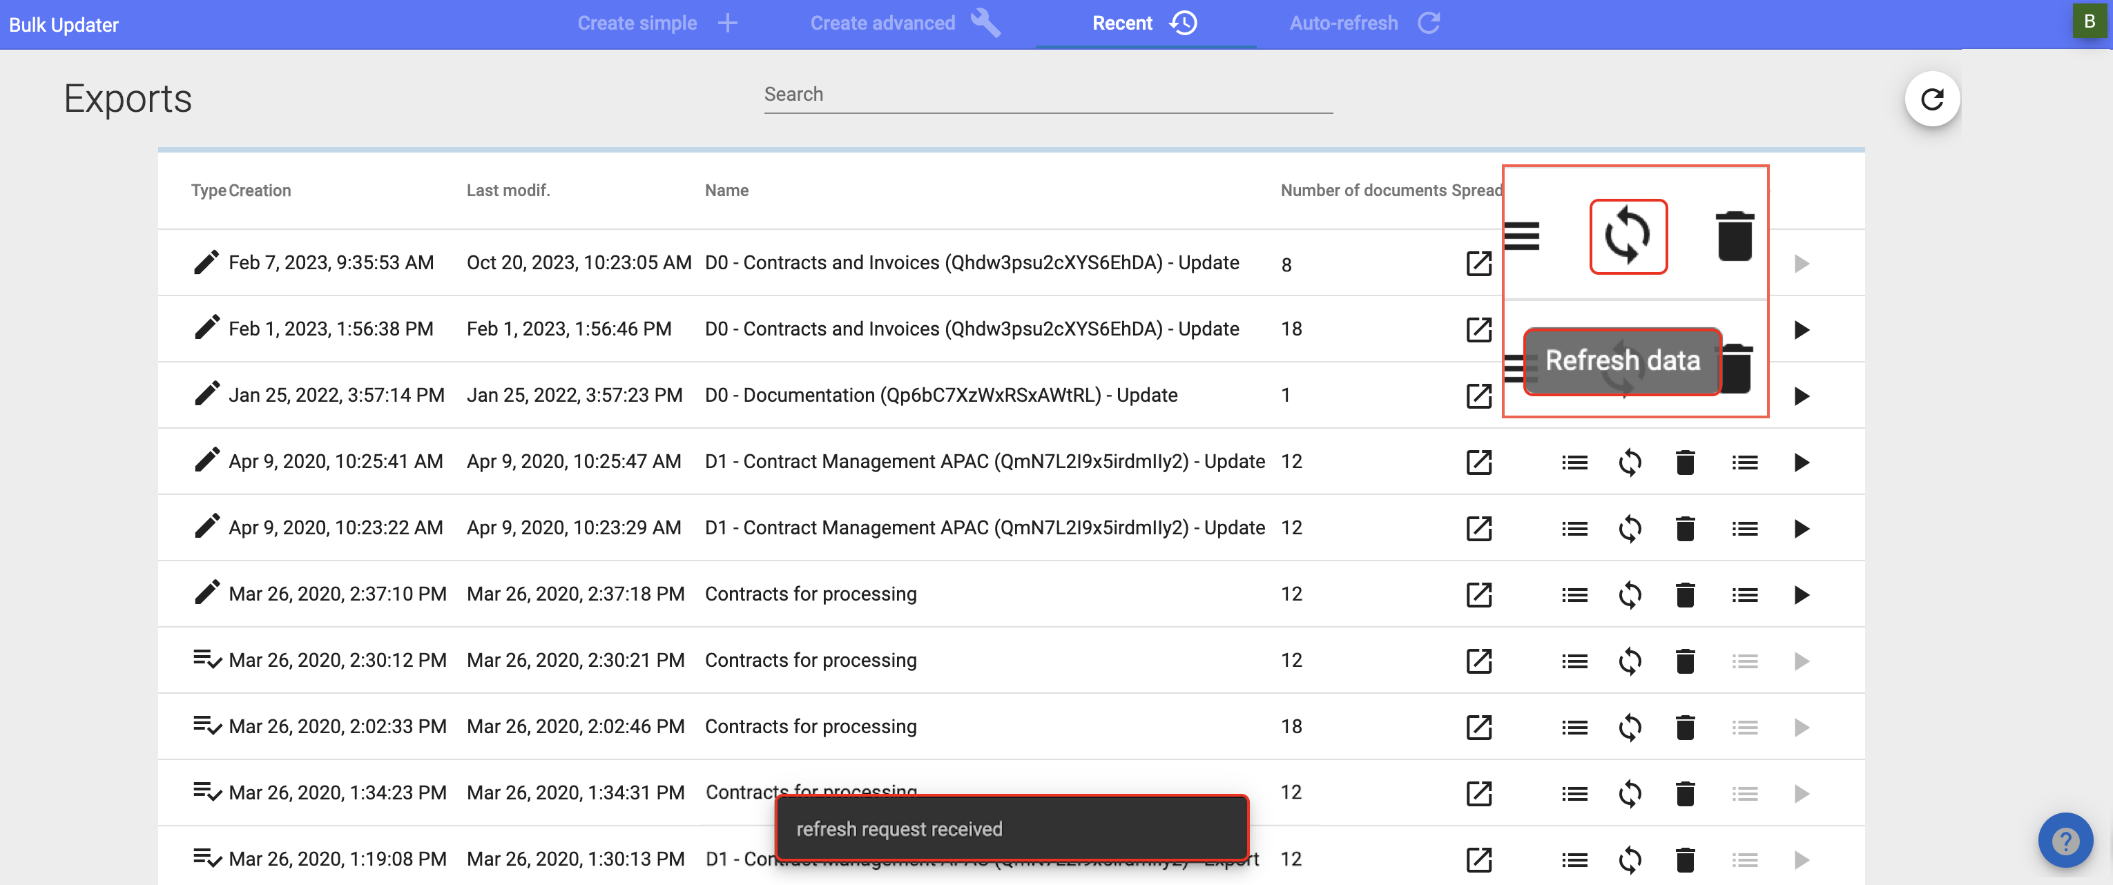Click checklist type icon of Mar 26, 2020 1:19:08 PM row
Screen dimensions: 2113x885
(x=206, y=858)
